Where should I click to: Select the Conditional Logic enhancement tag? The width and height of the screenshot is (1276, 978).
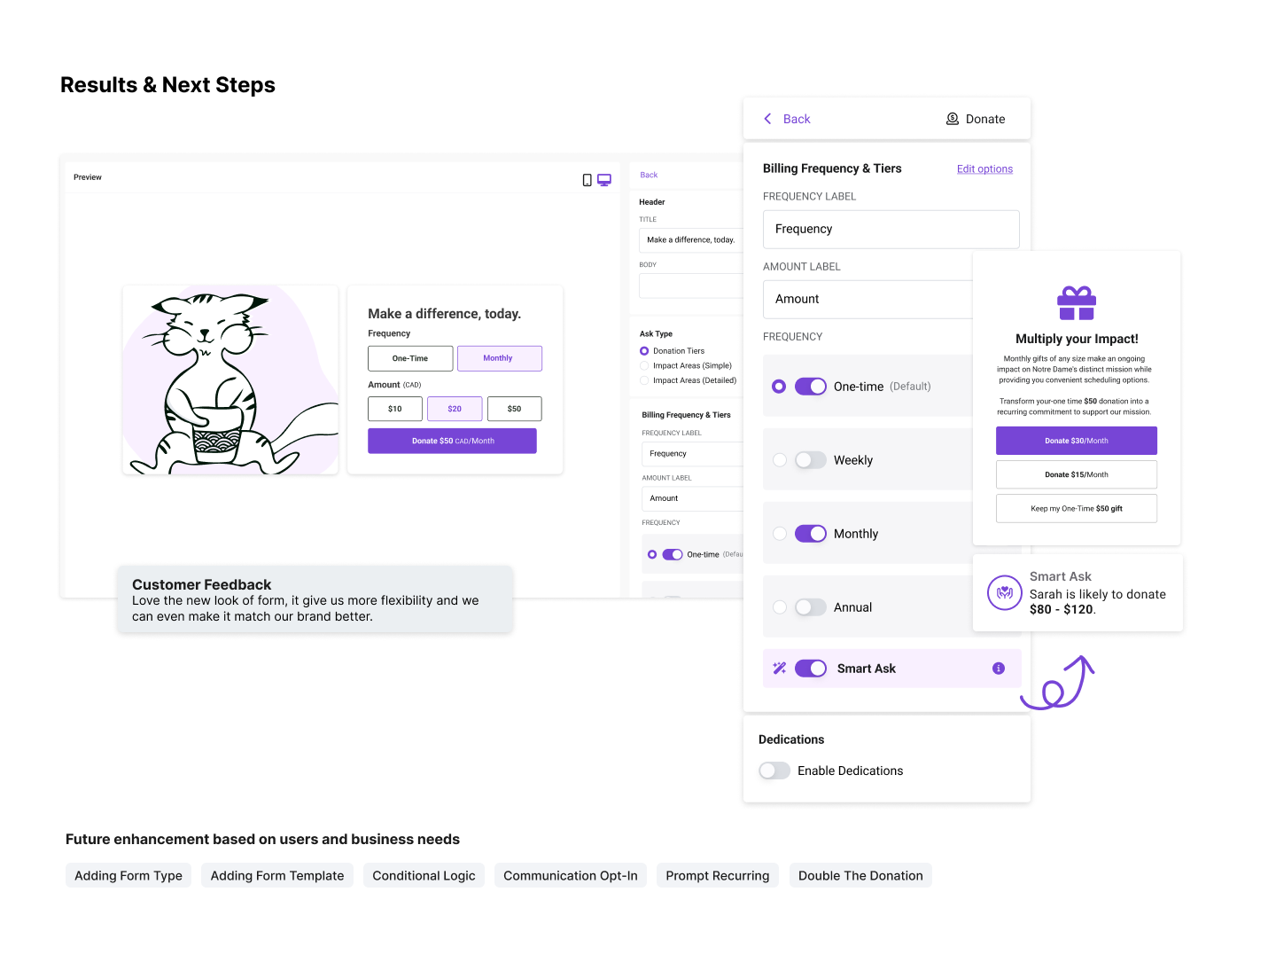[424, 875]
